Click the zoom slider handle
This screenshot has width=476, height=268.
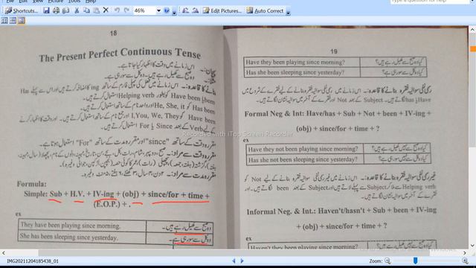pyautogui.click(x=415, y=261)
